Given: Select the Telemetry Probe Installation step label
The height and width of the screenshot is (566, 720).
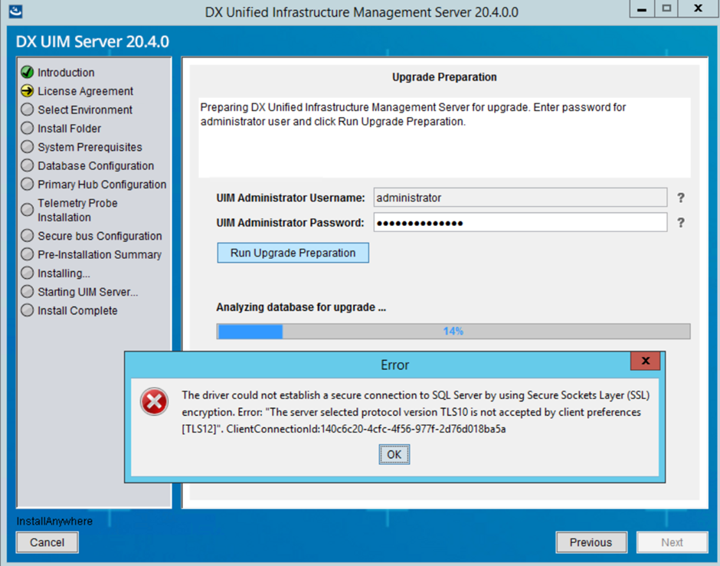Looking at the screenshot, I should point(77,211).
